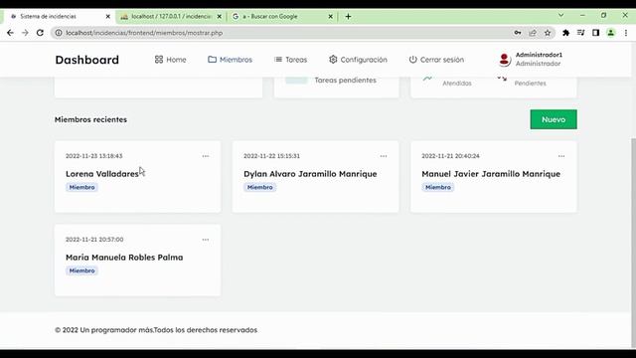Click Cerrar sesión to log out
The image size is (636, 358).
[436, 60]
